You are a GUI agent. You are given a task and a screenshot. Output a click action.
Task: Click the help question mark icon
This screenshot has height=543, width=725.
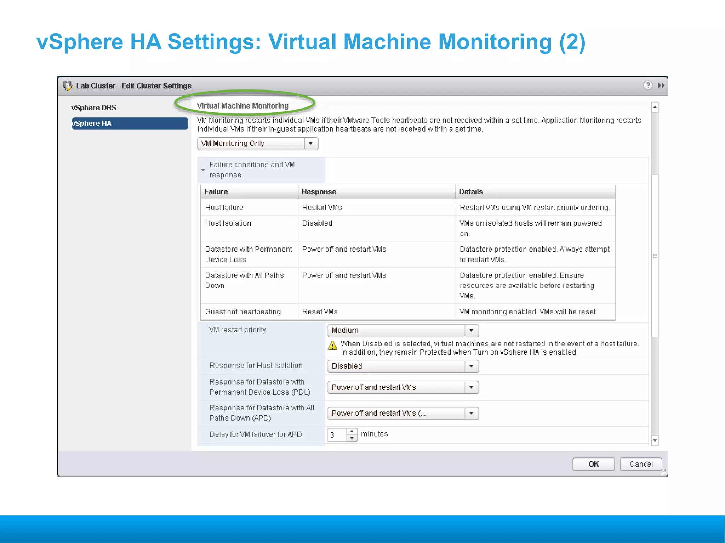pos(647,86)
